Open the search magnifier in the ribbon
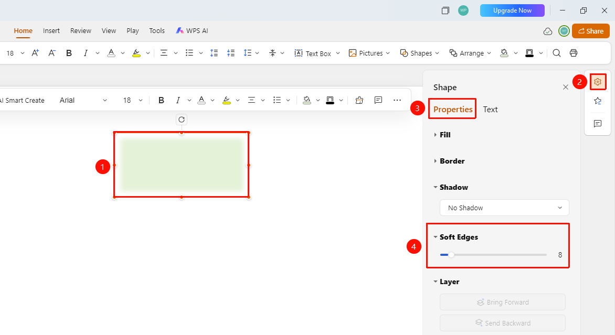615x335 pixels. [557, 53]
